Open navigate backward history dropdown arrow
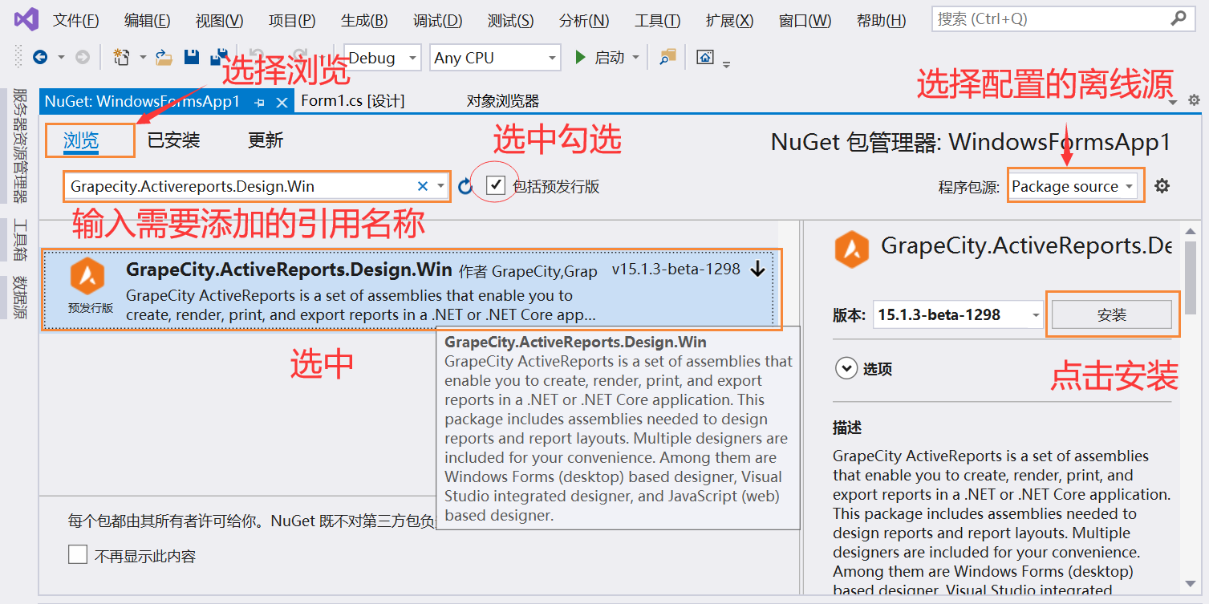 click(61, 58)
